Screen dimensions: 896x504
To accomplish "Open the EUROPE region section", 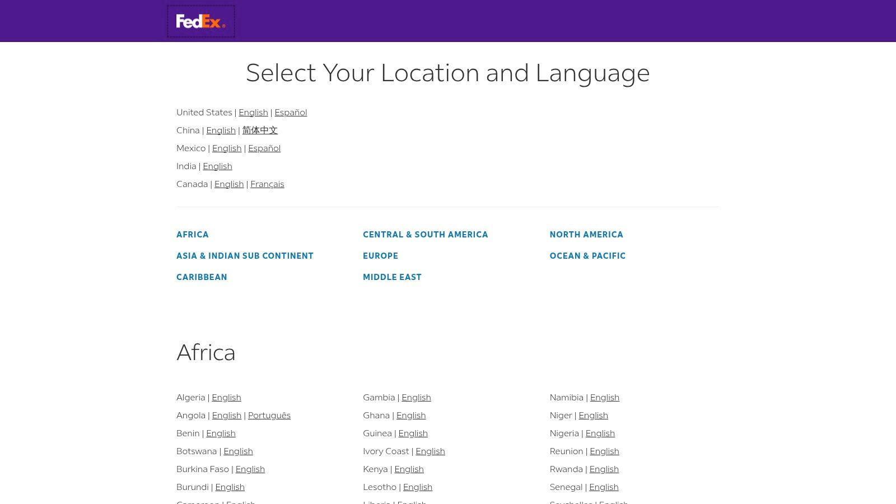I will pyautogui.click(x=380, y=255).
